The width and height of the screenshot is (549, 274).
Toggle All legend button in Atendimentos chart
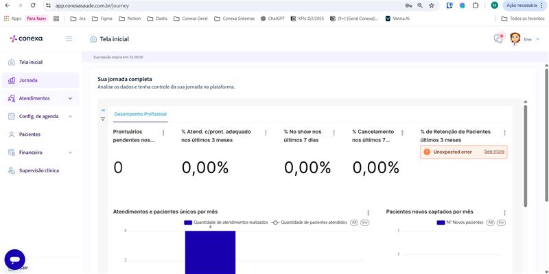pyautogui.click(x=354, y=222)
